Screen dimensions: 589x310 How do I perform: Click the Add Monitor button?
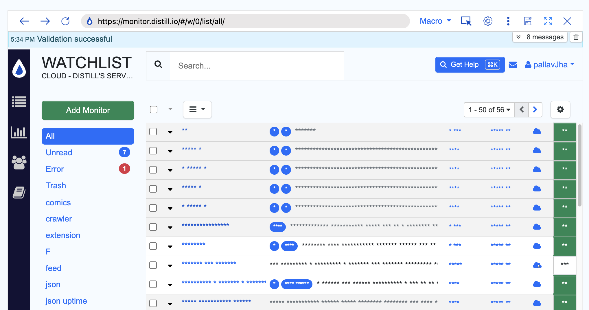tap(88, 110)
